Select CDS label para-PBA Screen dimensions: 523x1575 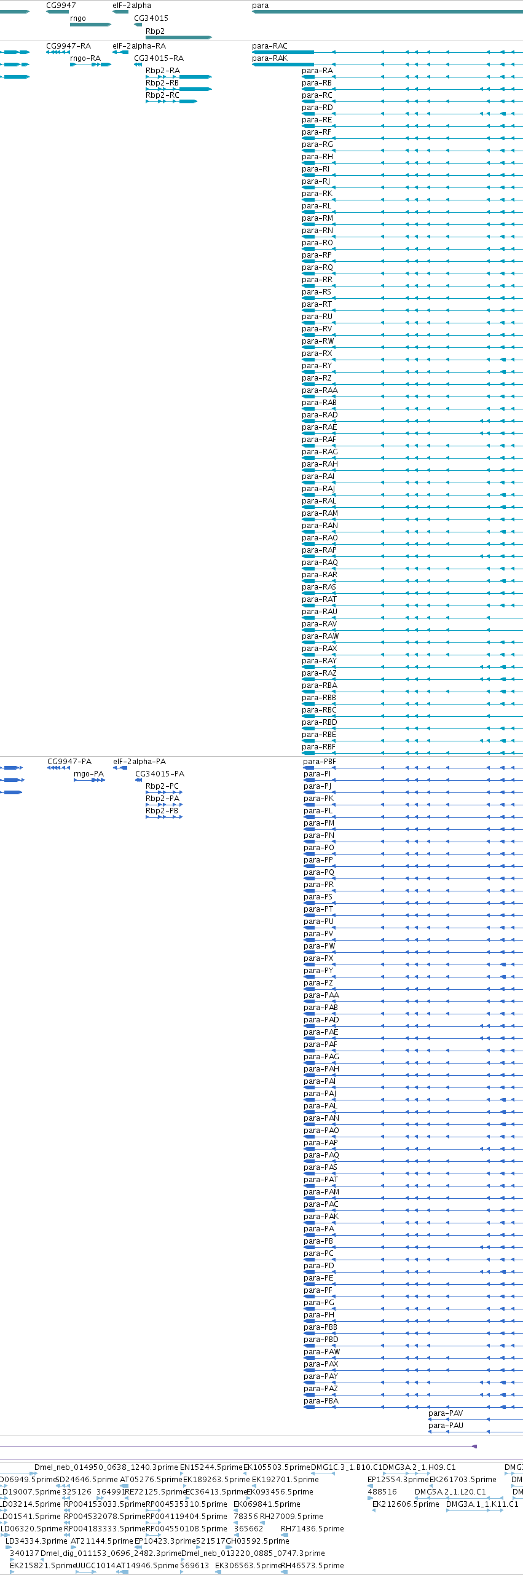click(x=321, y=1401)
